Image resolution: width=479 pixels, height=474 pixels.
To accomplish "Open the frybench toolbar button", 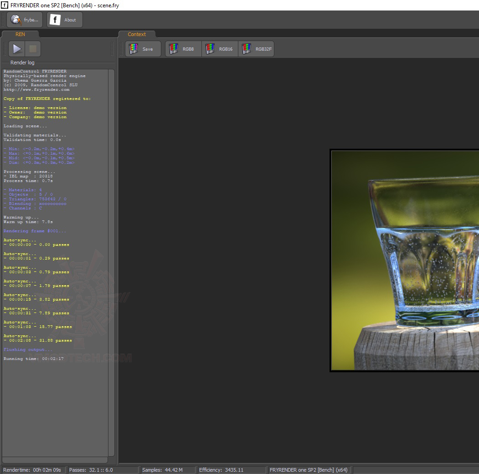I will pos(25,20).
